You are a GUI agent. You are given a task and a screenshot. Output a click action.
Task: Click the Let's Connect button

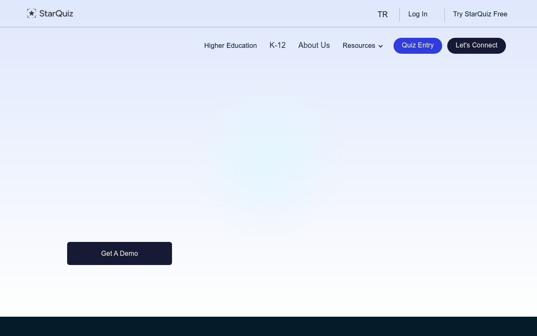pyautogui.click(x=477, y=46)
